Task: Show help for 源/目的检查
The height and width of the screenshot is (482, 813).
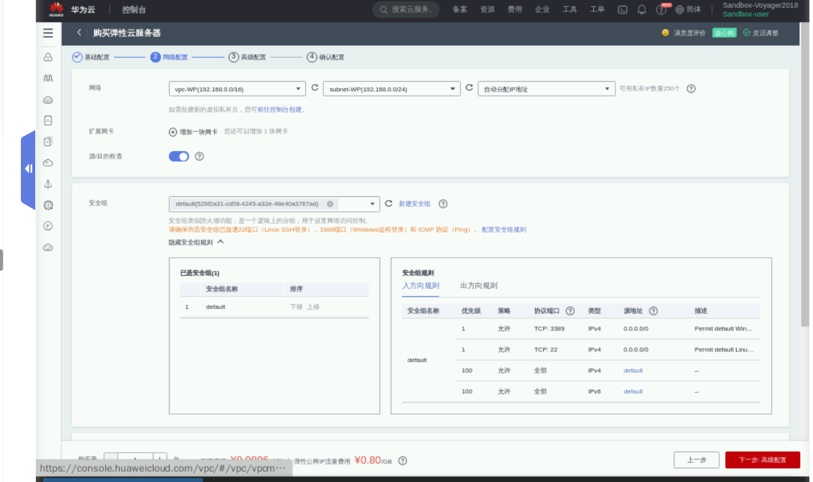Action: coord(200,156)
